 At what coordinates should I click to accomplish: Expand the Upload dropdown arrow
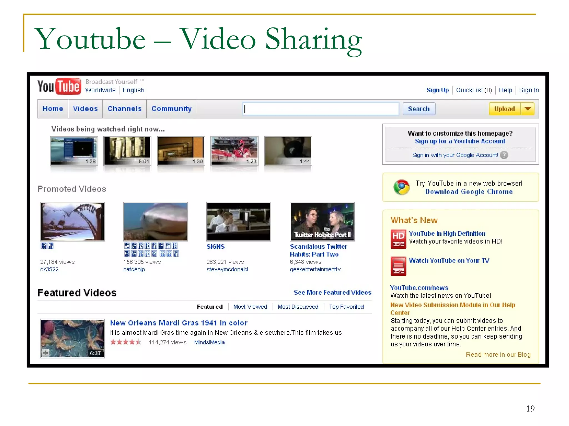tap(528, 109)
